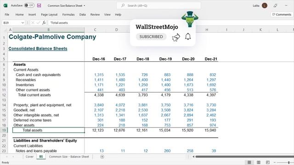Select the Property, plant and equipment label

coord(42,105)
